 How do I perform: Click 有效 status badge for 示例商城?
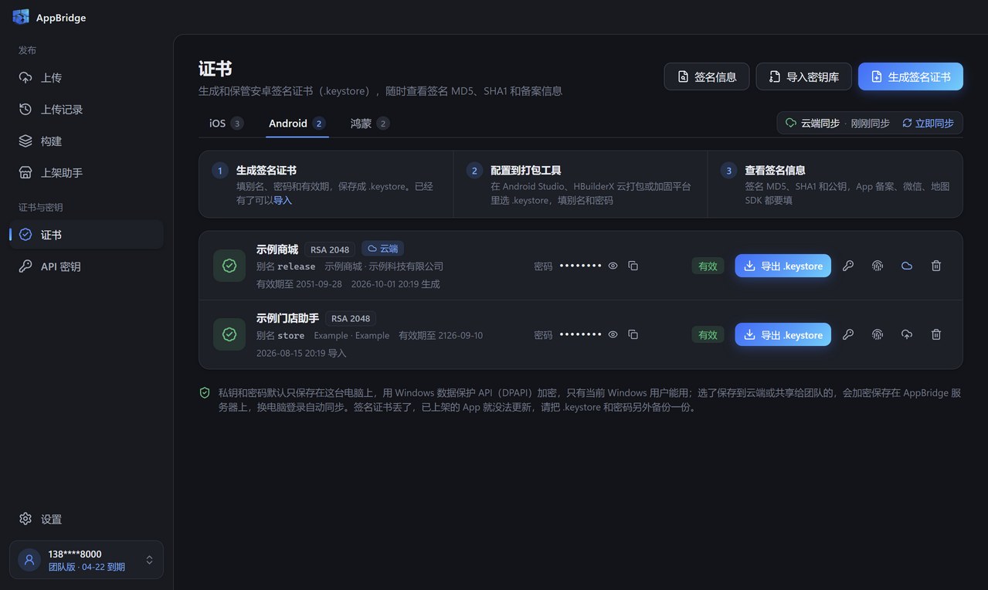coord(708,266)
